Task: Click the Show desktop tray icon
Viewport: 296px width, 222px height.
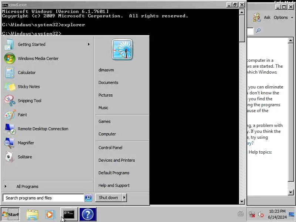Action: pyautogui.click(x=292, y=215)
